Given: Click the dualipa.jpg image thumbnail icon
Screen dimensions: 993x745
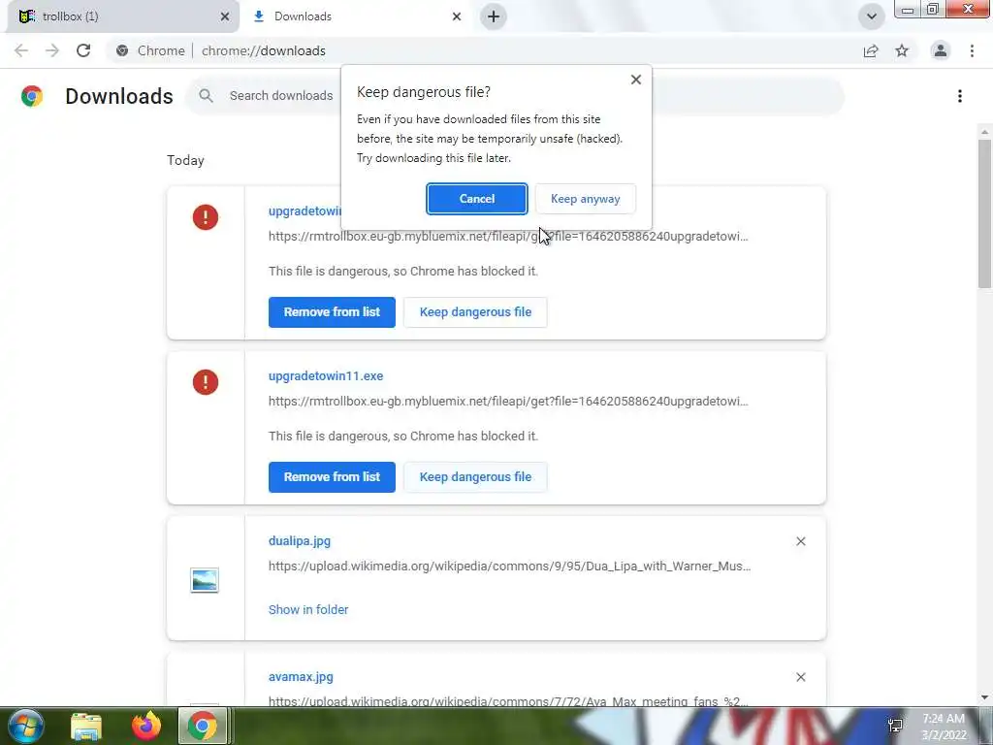Looking at the screenshot, I should click(205, 580).
